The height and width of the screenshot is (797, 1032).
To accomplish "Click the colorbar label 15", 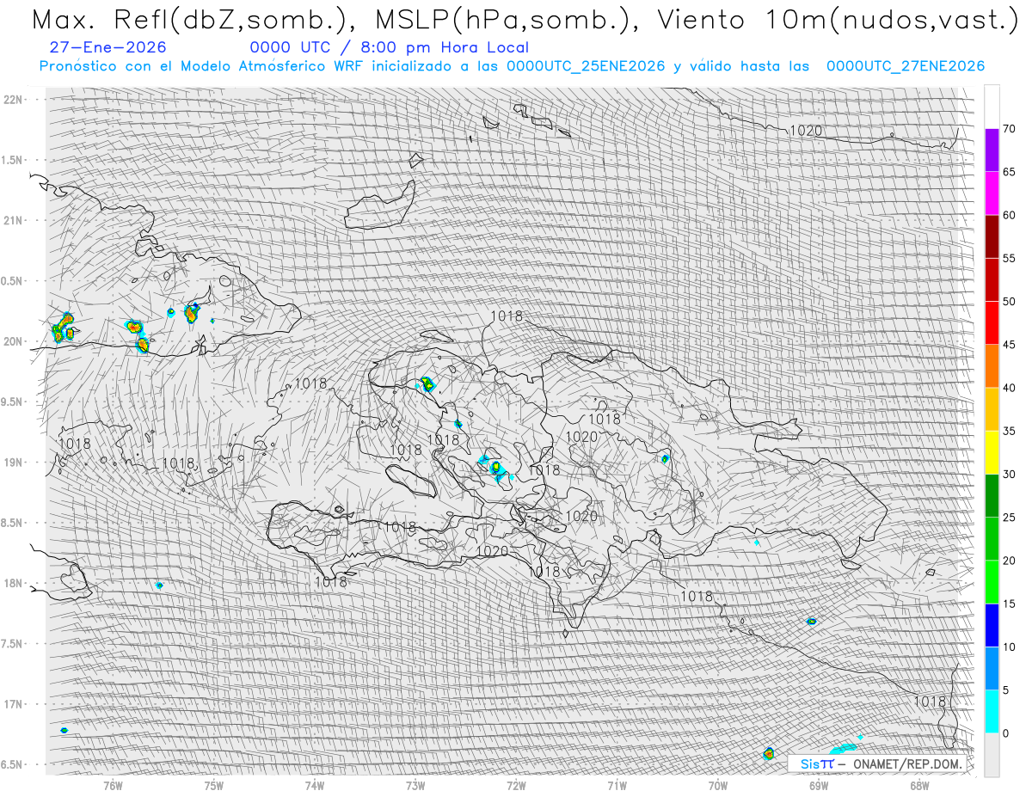I will point(1009,604).
